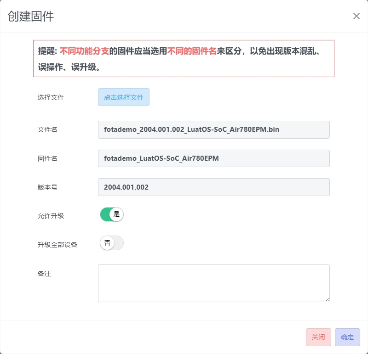368x354 pixels.
Task: Enable the 升级全部设备 switch
Action: pyautogui.click(x=112, y=243)
